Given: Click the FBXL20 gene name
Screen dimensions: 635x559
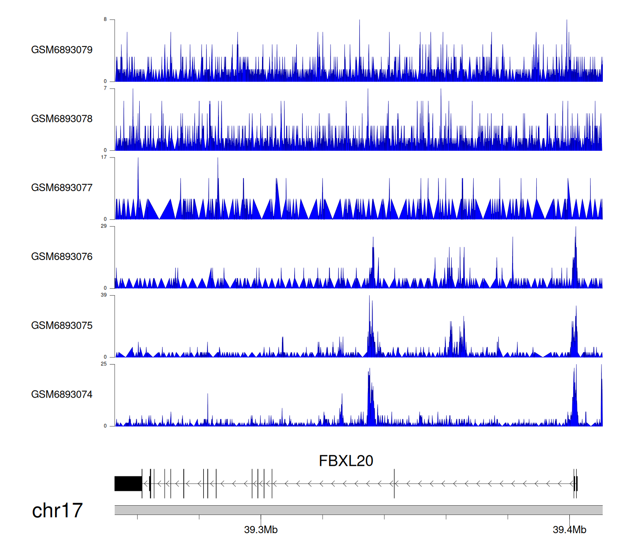Looking at the screenshot, I should point(346,461).
